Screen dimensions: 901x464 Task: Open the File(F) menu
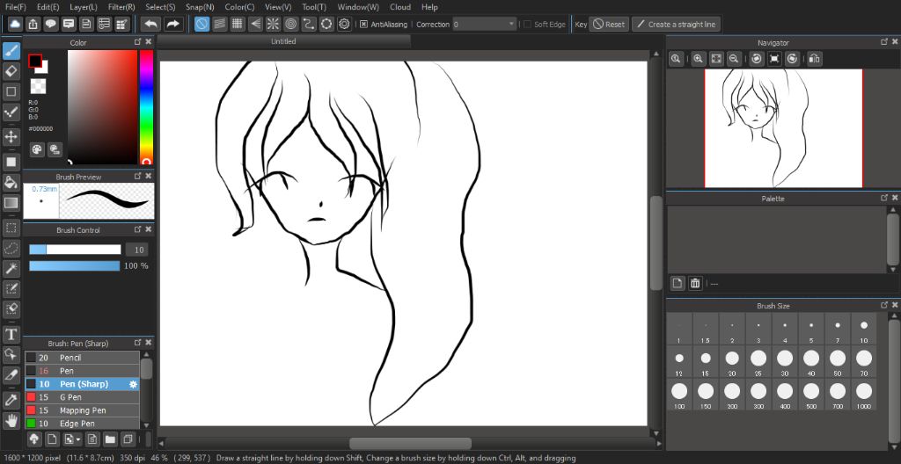point(16,7)
